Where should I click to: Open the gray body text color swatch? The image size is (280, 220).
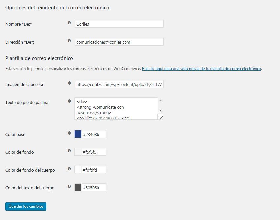78,187
